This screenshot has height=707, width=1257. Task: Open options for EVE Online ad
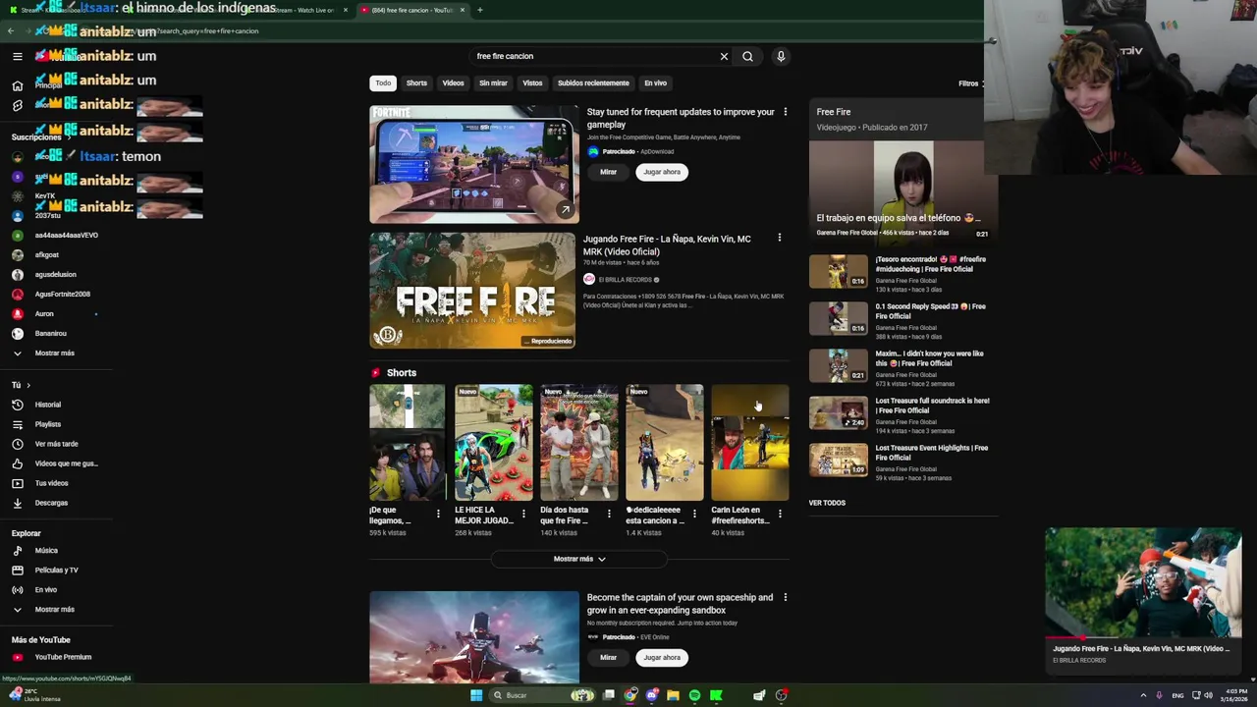pyautogui.click(x=785, y=597)
